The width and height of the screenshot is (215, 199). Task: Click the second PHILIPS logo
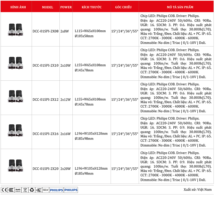[71, 190]
